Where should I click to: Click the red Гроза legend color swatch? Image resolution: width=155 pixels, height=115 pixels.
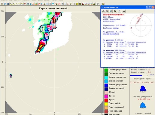pyautogui.click(x=106, y=100)
